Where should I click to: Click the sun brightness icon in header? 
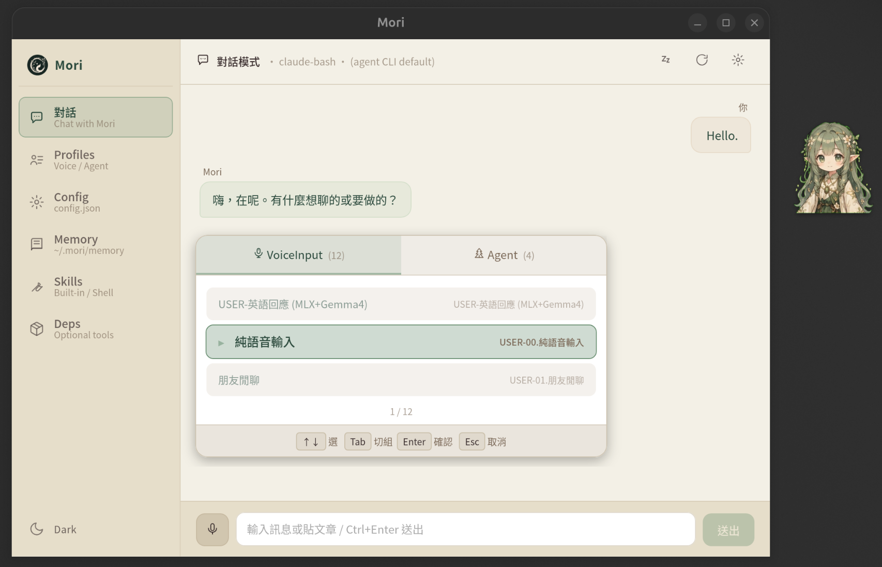pos(738,60)
